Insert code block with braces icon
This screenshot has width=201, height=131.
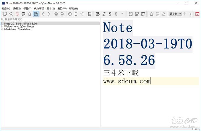point(116,14)
